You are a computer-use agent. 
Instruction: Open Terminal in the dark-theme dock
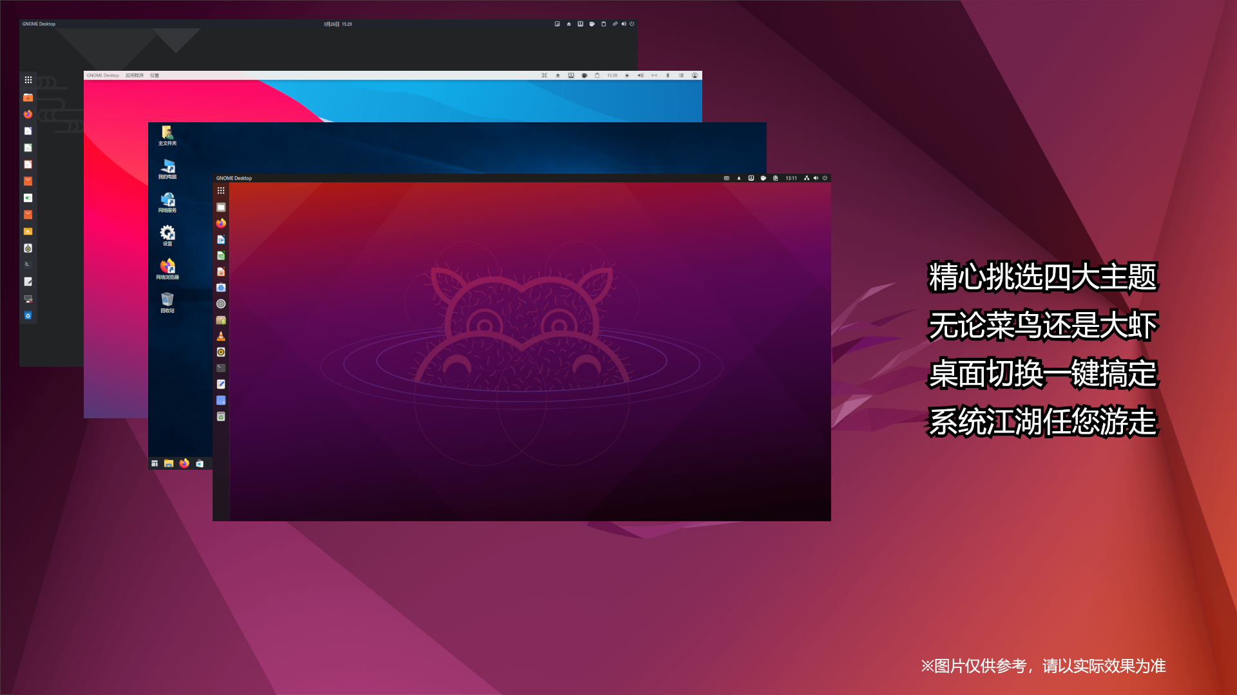tap(28, 264)
